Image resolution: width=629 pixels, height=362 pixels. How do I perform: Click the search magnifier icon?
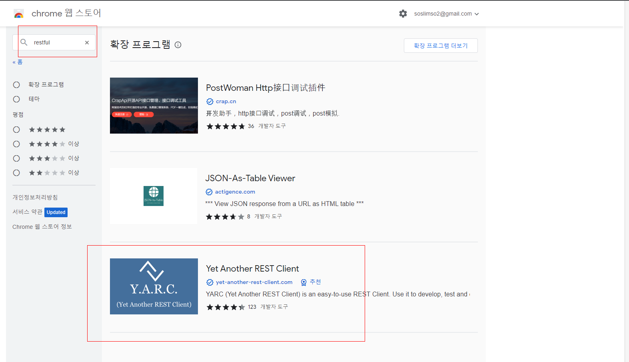pos(24,42)
